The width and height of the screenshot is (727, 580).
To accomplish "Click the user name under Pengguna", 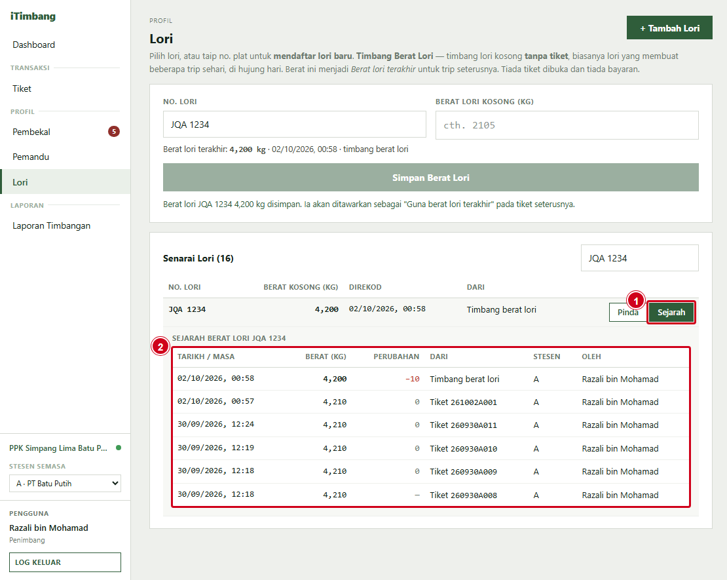I will pyautogui.click(x=48, y=528).
